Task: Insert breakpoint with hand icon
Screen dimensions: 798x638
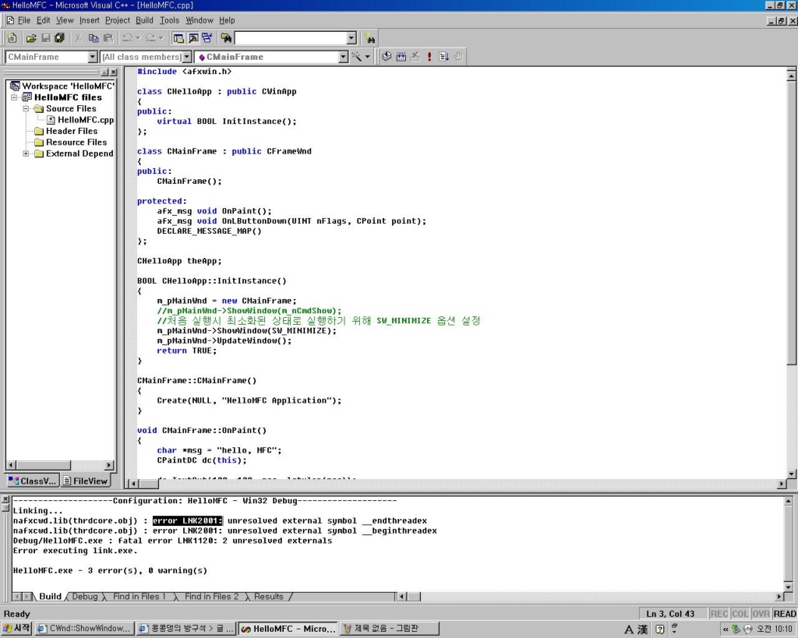Action: pyautogui.click(x=458, y=56)
